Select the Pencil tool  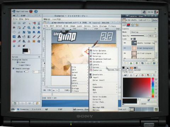(34, 37)
